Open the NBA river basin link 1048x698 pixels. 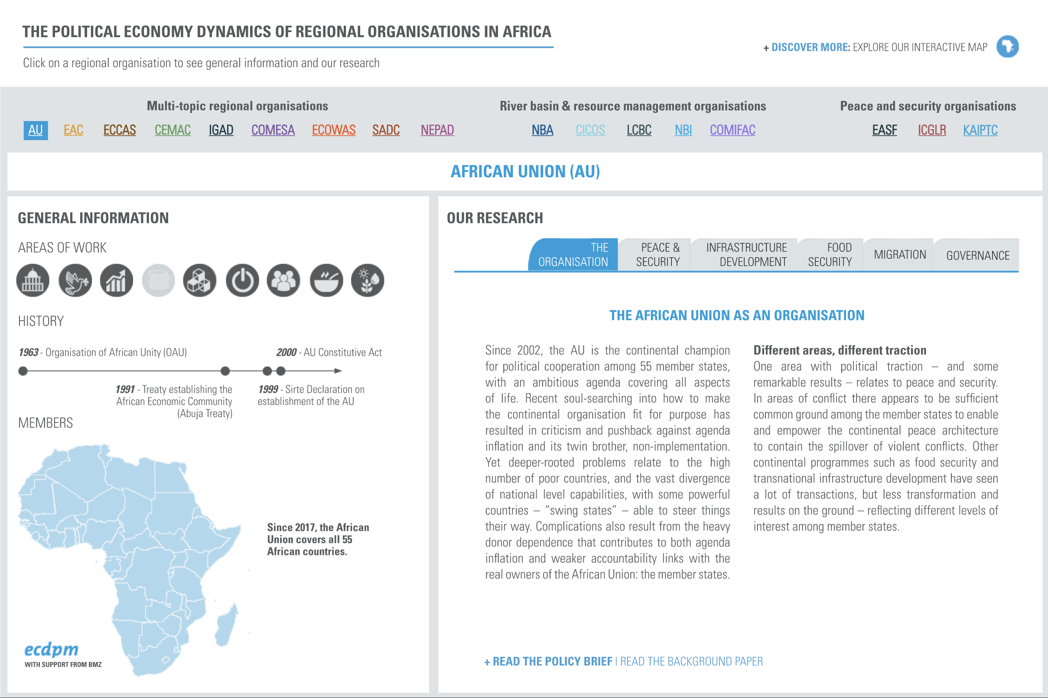[x=543, y=130]
